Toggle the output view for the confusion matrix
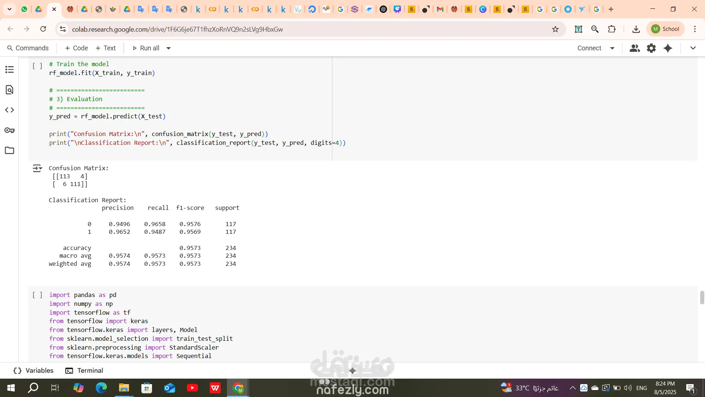705x397 pixels. (37, 168)
